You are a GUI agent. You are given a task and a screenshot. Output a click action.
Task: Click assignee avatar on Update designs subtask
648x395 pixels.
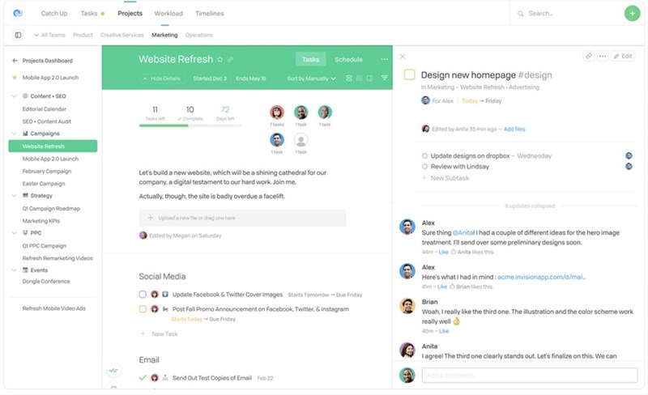coord(629,155)
